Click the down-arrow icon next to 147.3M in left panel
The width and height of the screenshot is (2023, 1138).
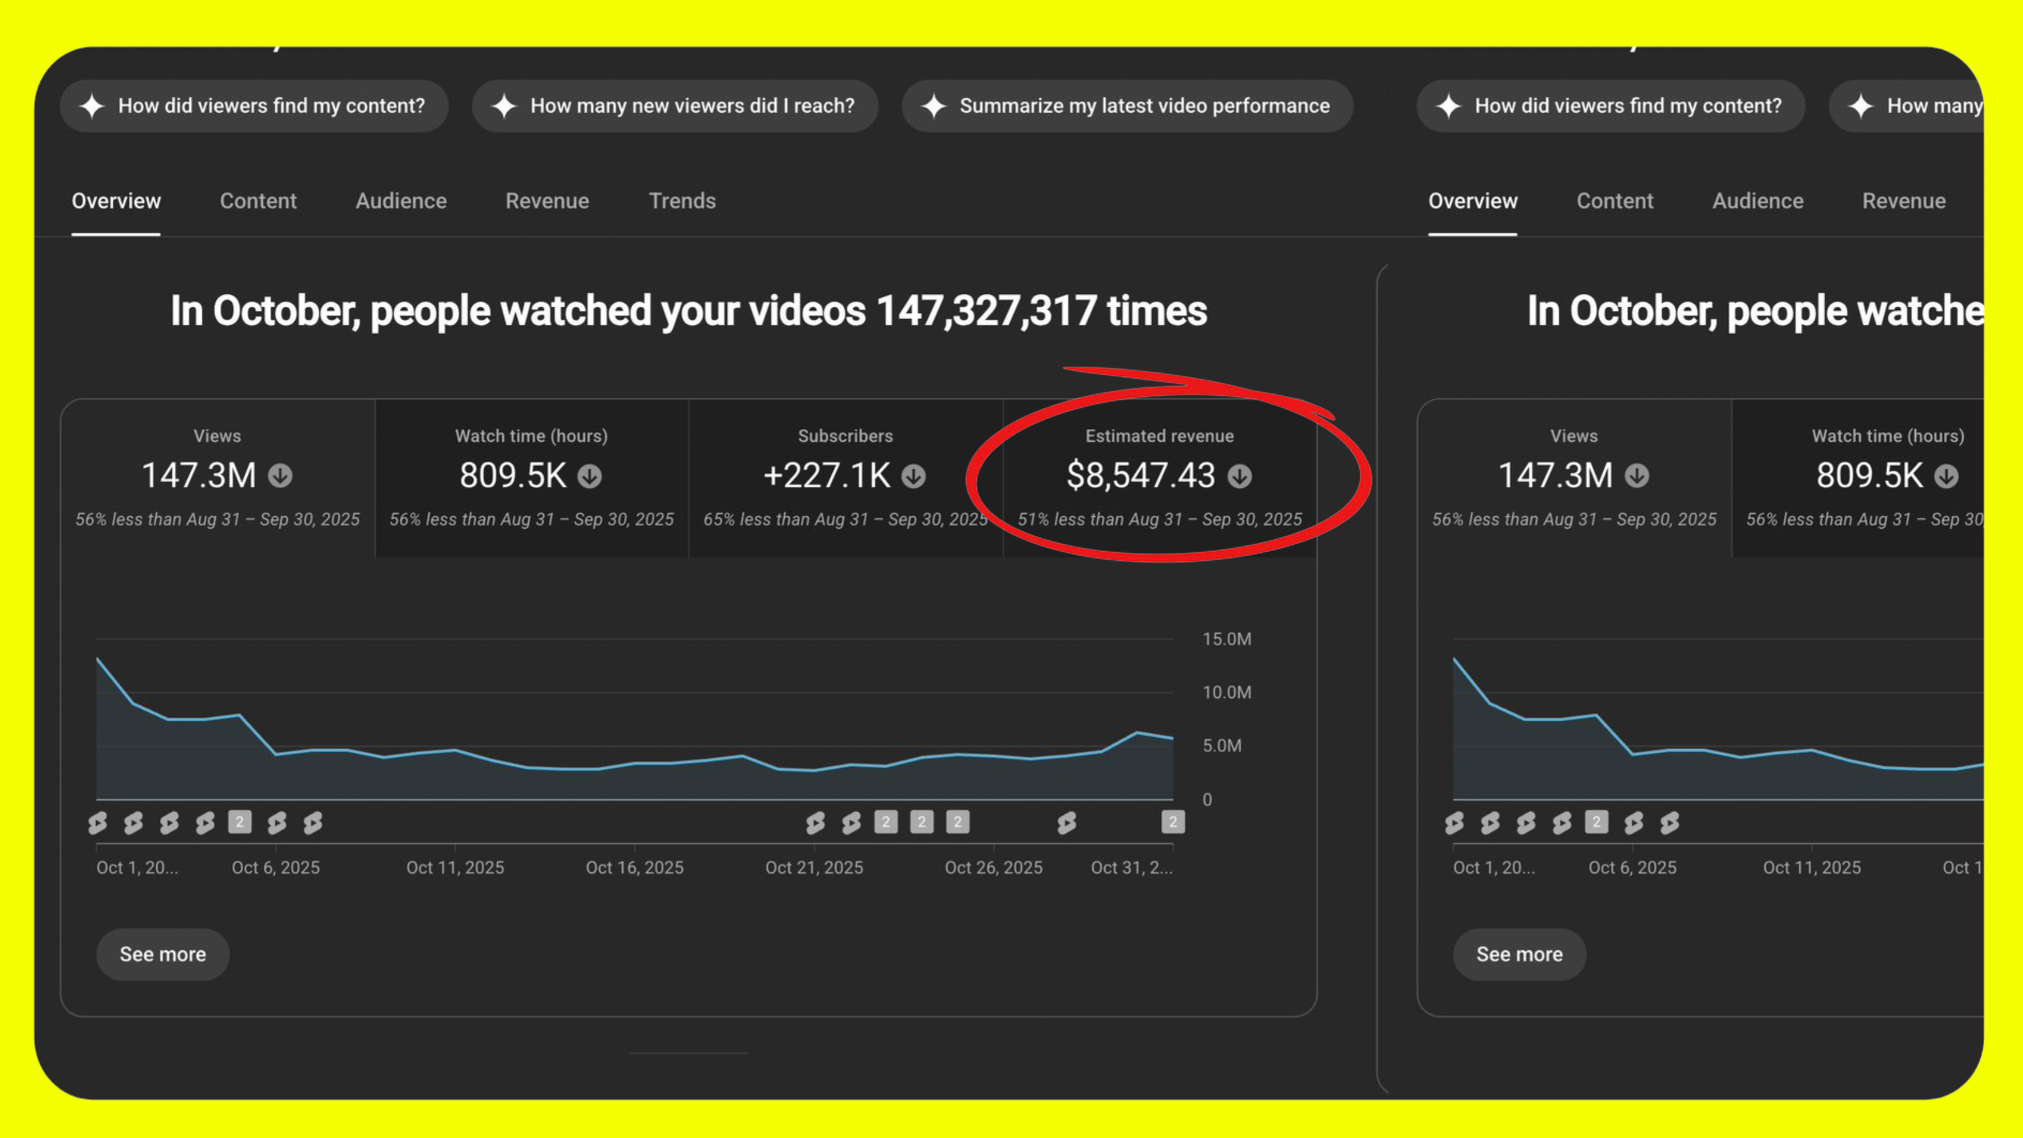point(280,476)
